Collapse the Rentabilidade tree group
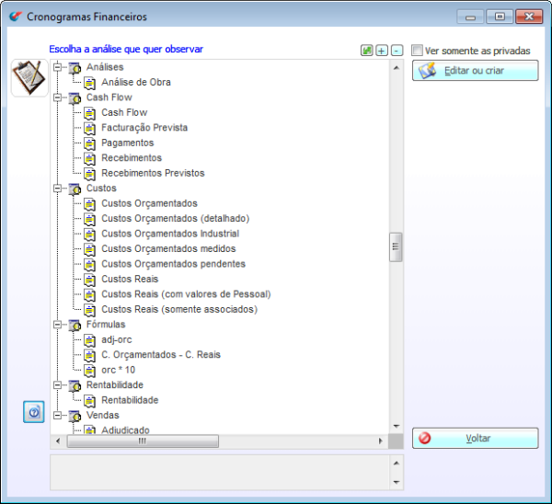Screen dimensions: 552x504 coord(57,385)
